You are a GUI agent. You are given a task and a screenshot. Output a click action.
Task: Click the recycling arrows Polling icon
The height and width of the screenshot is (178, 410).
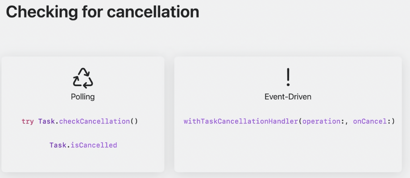tap(83, 78)
